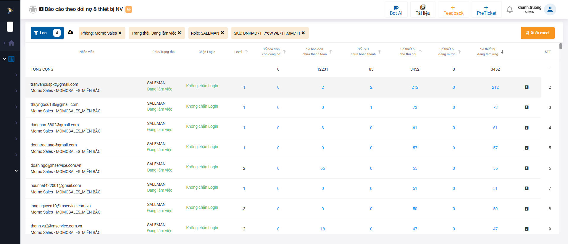Screen dimensions: 568x244
Task: Click Không chặn Login for tranvancuspkt@gmail.com
Action: pyautogui.click(x=202, y=86)
